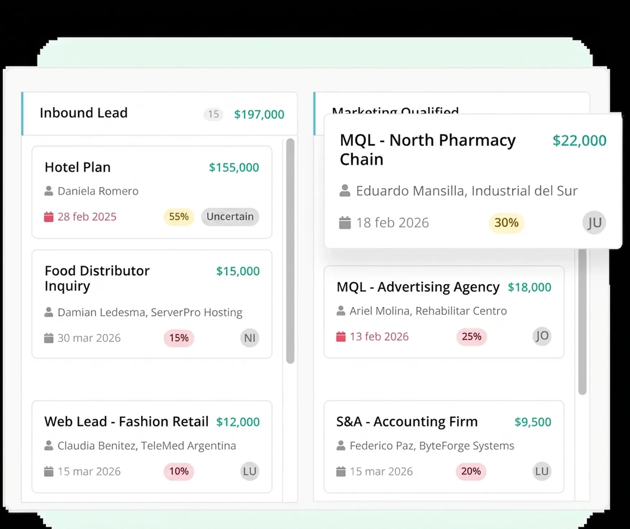Click the JO avatar on Advertising Agency card
630x529 pixels.
tap(542, 336)
